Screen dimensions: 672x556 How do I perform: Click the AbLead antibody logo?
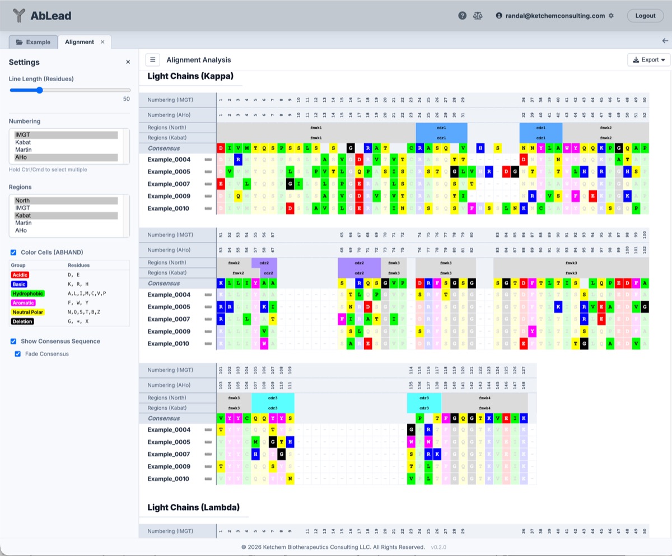point(20,16)
